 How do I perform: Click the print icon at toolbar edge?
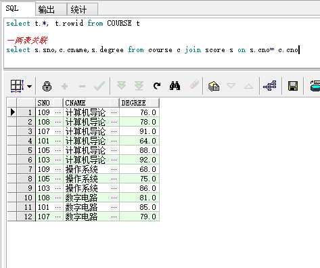(x=315, y=86)
